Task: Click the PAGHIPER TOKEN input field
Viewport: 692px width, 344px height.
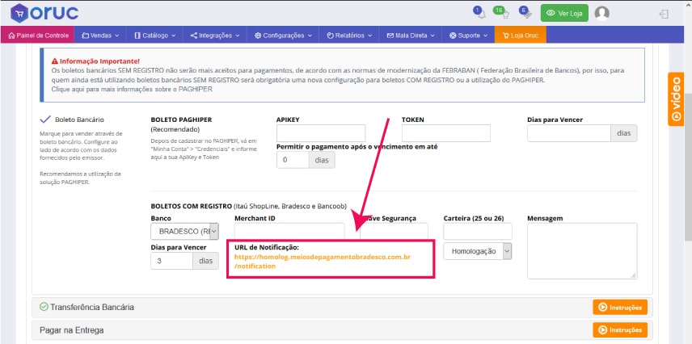Action: 446,133
